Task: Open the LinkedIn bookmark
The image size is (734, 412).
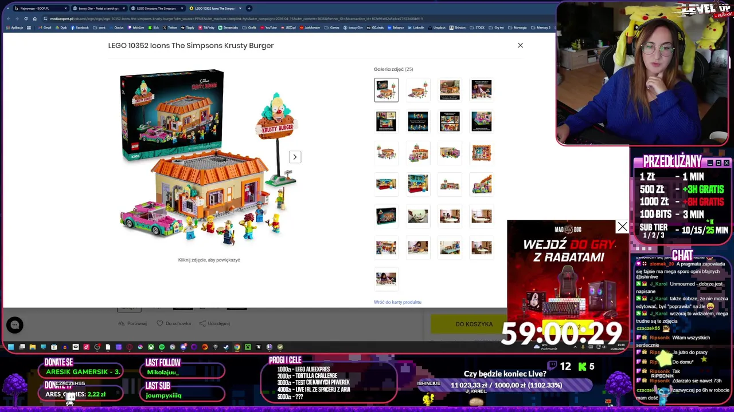Action: click(x=416, y=27)
